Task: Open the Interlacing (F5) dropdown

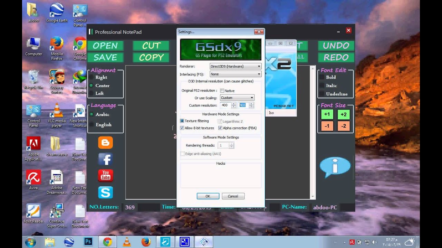Action: click(236, 74)
